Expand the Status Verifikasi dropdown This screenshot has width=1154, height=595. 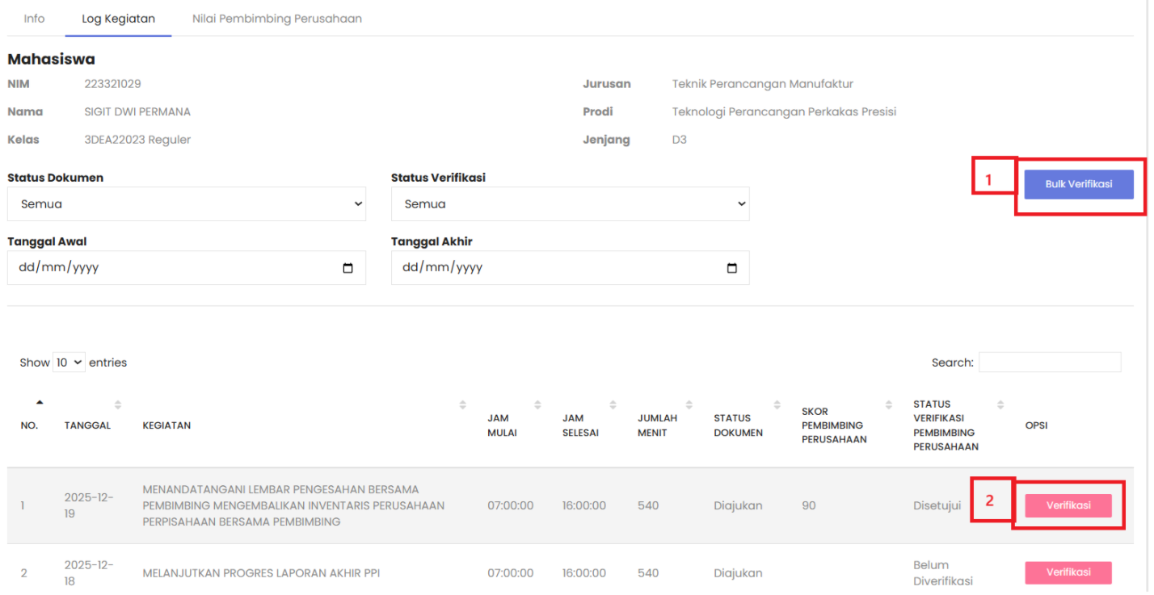[x=570, y=204]
